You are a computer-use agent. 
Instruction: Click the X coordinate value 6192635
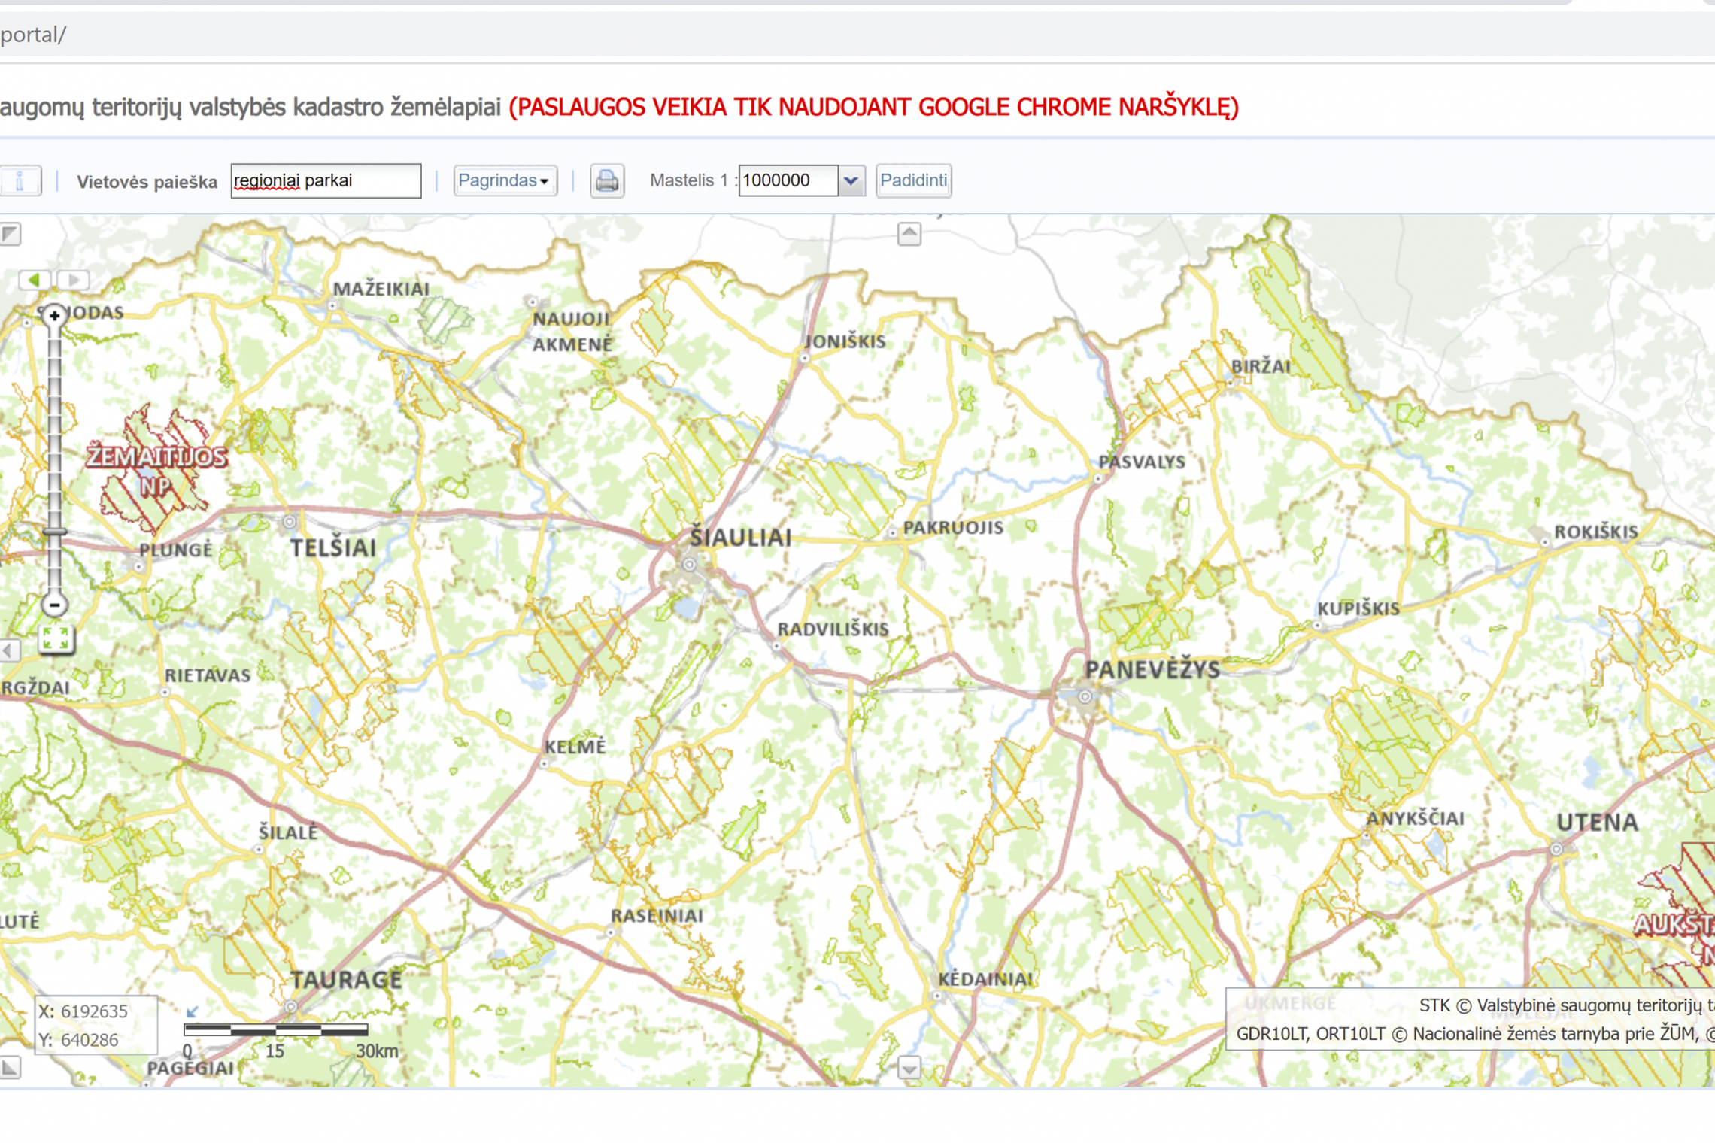(x=94, y=1011)
